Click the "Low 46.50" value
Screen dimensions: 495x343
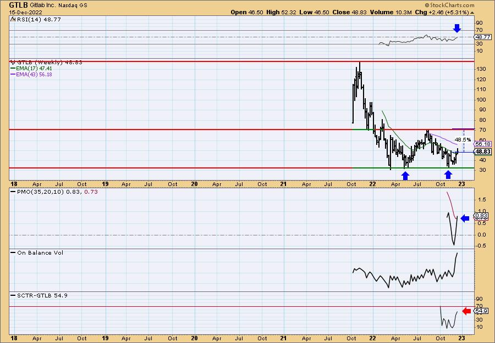(314, 12)
